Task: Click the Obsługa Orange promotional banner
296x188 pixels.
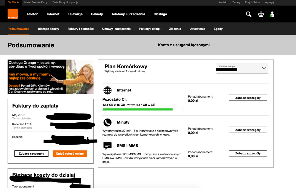Action: [x=50, y=77]
